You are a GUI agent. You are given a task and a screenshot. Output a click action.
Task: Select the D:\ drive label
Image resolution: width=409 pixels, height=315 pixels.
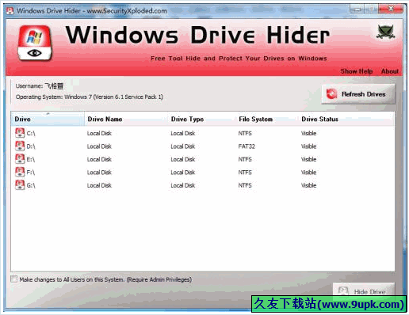click(x=31, y=146)
